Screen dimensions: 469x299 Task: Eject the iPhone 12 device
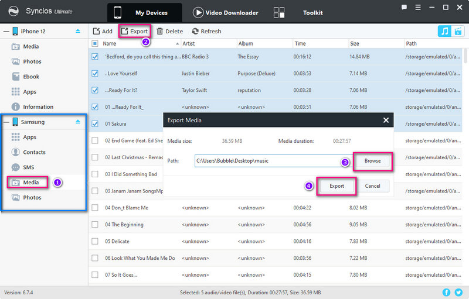(x=78, y=31)
